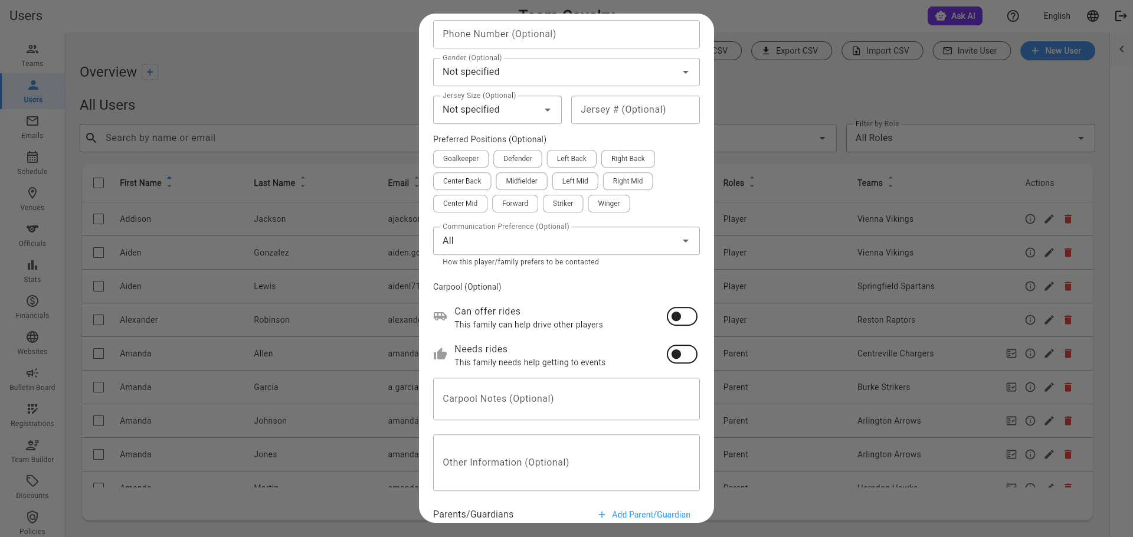Open the Teams sidebar icon
The width and height of the screenshot is (1133, 537).
[x=32, y=50]
